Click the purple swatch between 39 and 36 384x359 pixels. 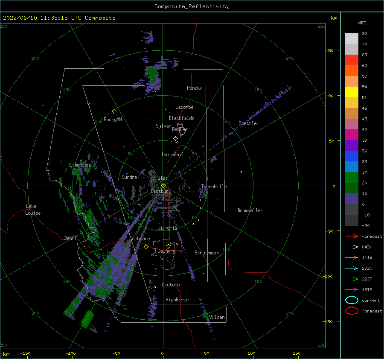352,145
